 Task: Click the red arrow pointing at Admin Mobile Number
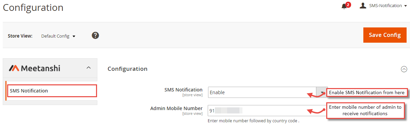coord(317,110)
